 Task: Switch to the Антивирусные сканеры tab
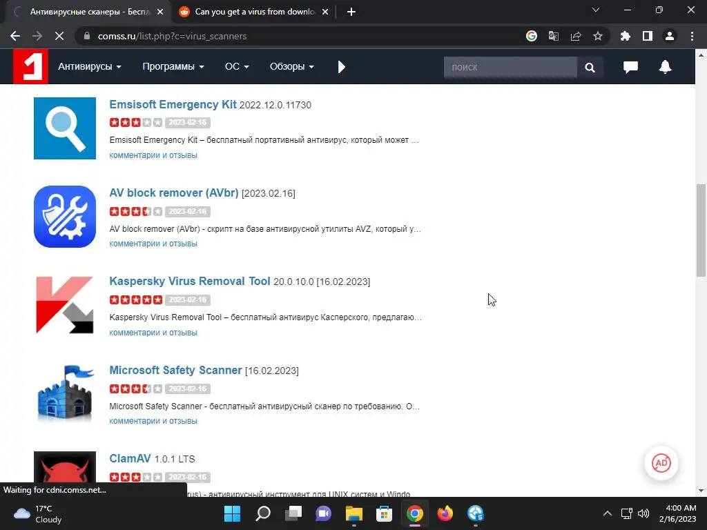coord(89,12)
